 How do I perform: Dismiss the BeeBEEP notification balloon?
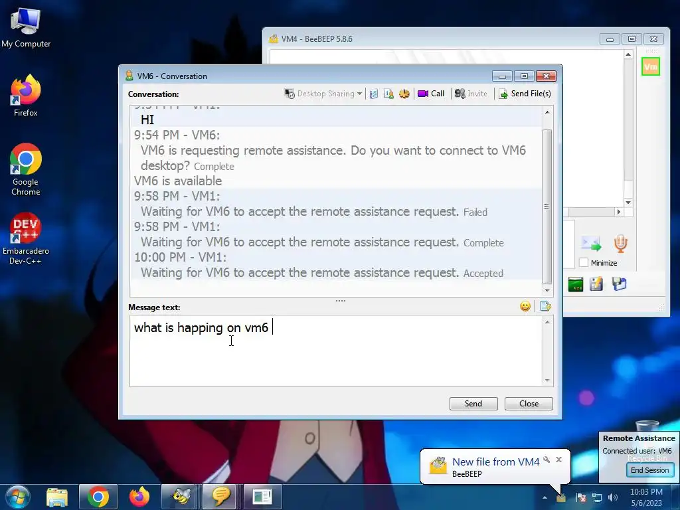coord(558,460)
